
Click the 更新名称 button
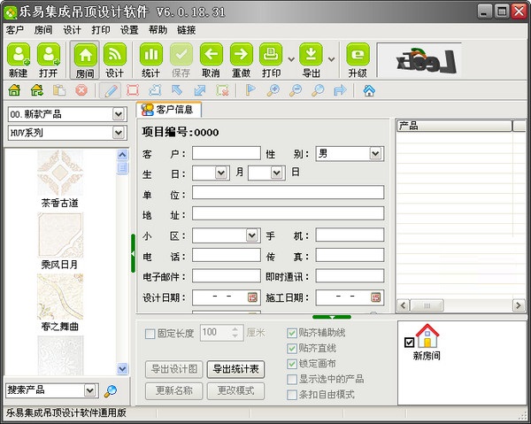174,391
